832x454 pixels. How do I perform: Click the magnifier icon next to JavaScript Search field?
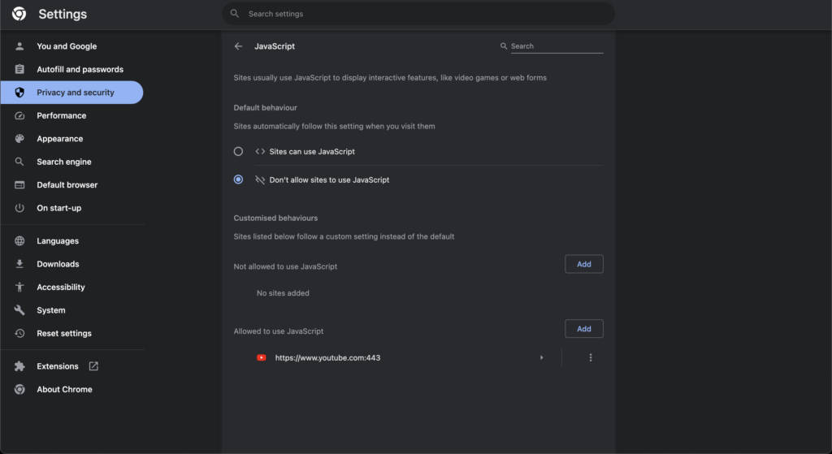click(x=504, y=46)
